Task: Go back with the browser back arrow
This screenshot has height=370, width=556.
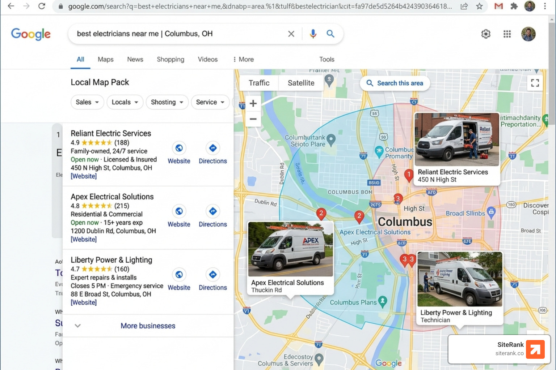Action: 11,6
